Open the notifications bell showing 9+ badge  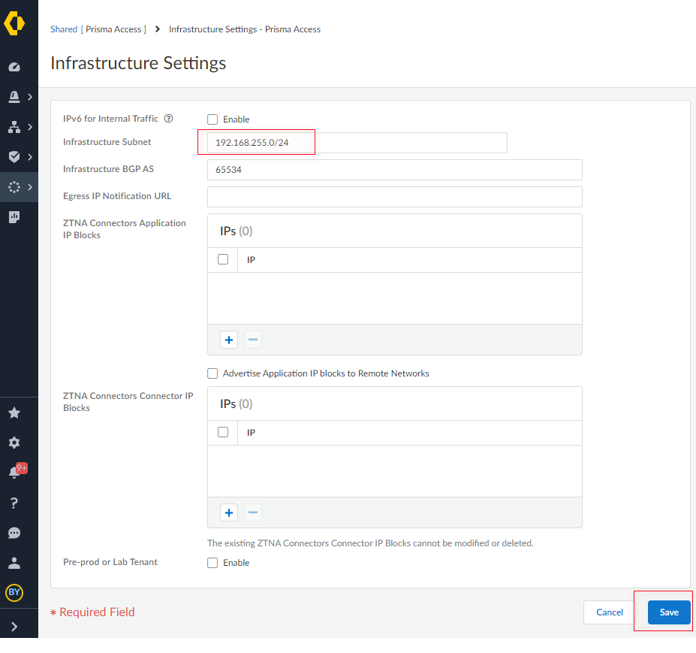pyautogui.click(x=14, y=471)
